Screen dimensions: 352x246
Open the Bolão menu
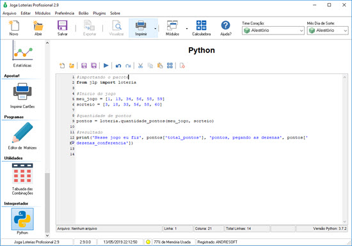pyautogui.click(x=83, y=13)
